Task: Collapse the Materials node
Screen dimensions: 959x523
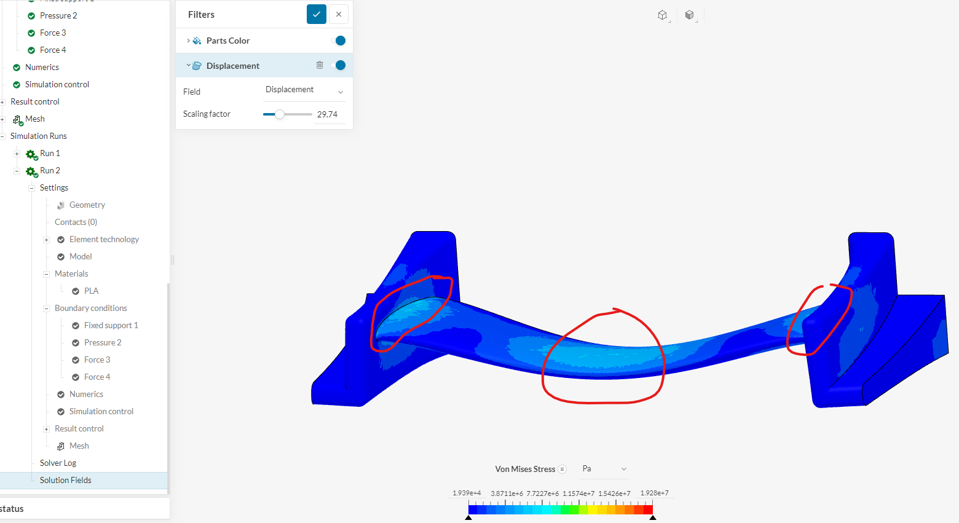Action: (x=46, y=274)
